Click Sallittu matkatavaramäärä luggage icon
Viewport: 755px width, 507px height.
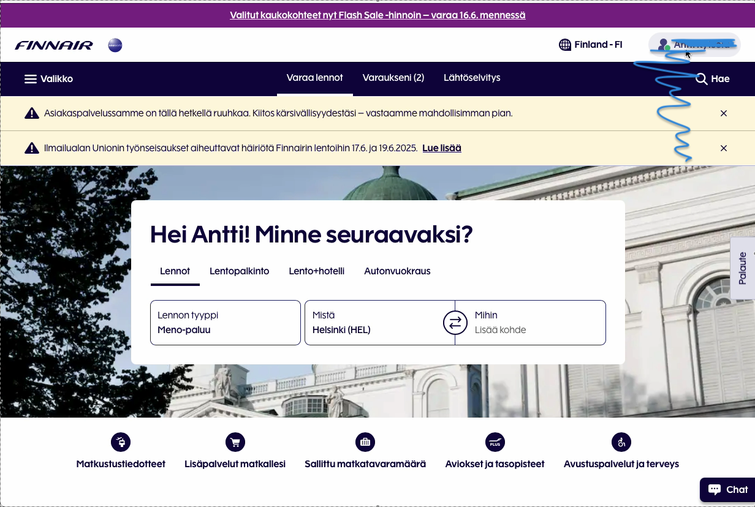point(365,442)
